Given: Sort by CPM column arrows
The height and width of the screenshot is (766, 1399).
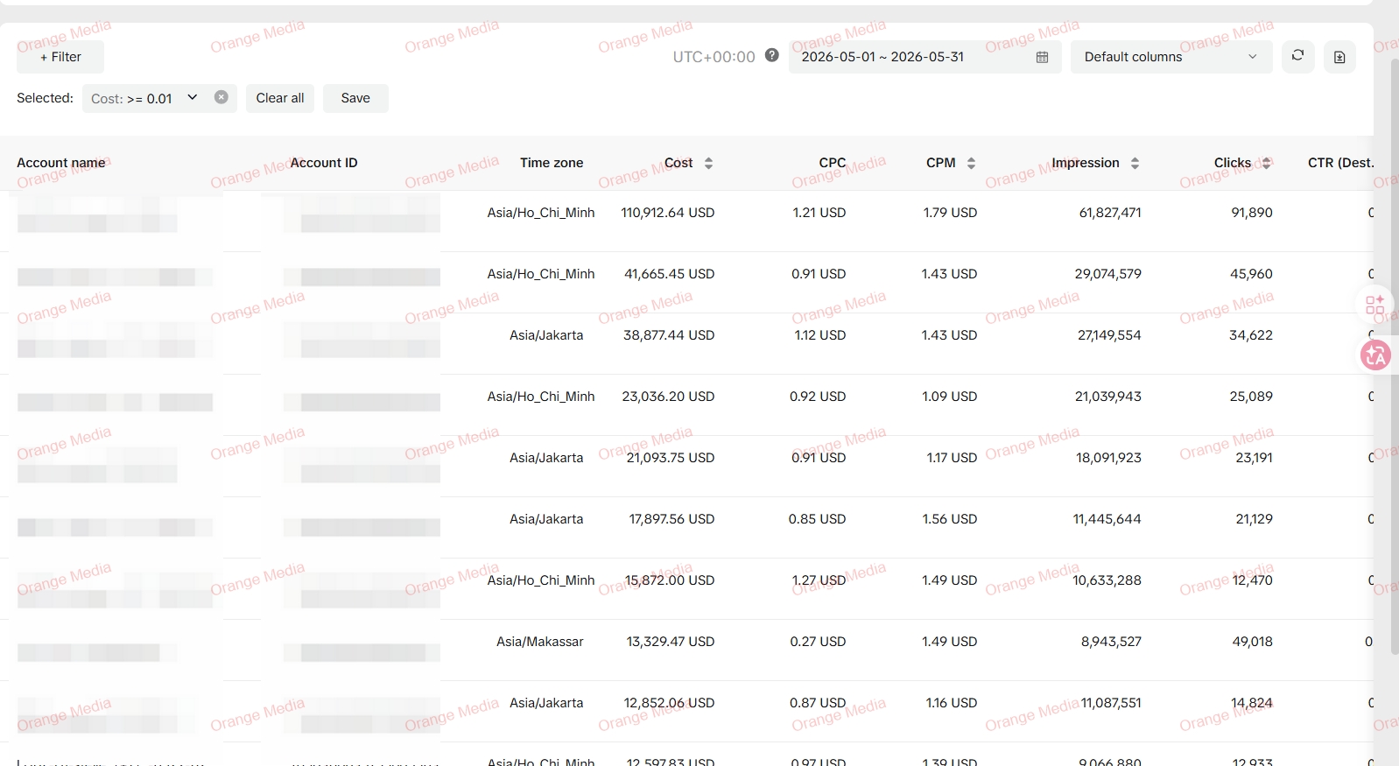Looking at the screenshot, I should 971,163.
